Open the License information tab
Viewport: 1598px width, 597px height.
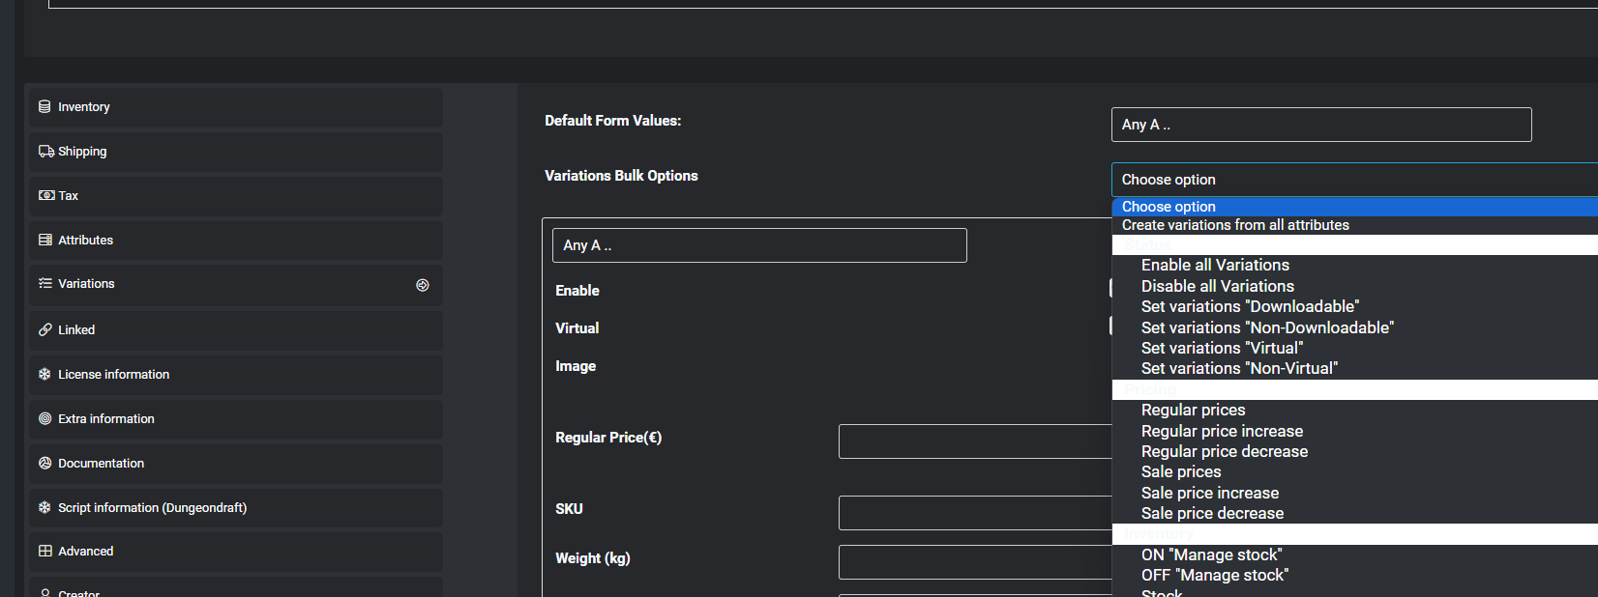tap(113, 375)
